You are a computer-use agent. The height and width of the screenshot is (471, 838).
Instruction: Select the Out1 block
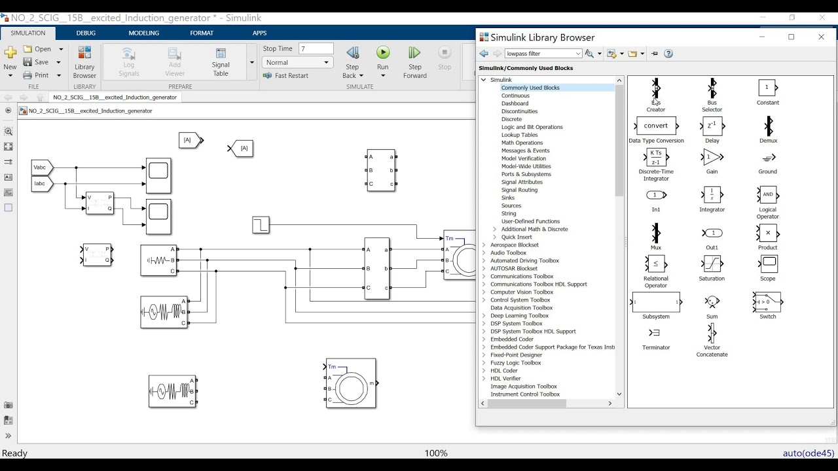point(712,233)
